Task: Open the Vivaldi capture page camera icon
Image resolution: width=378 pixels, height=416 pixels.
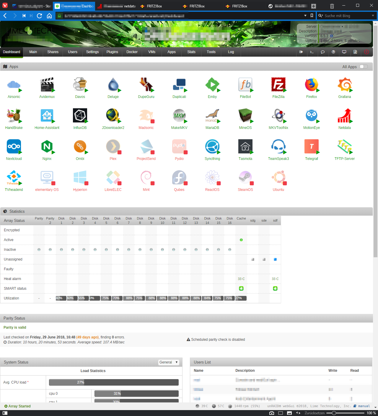Action: tap(272, 413)
